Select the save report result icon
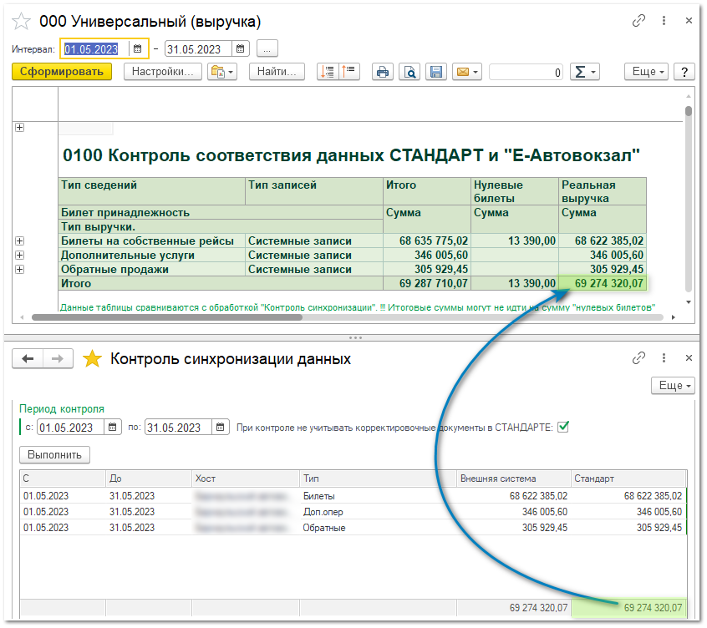Viewport: 707px width, 628px height. tap(435, 72)
